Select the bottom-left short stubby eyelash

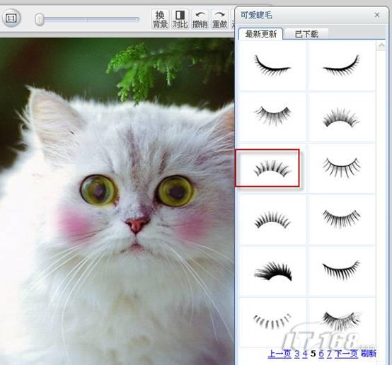coord(272,322)
